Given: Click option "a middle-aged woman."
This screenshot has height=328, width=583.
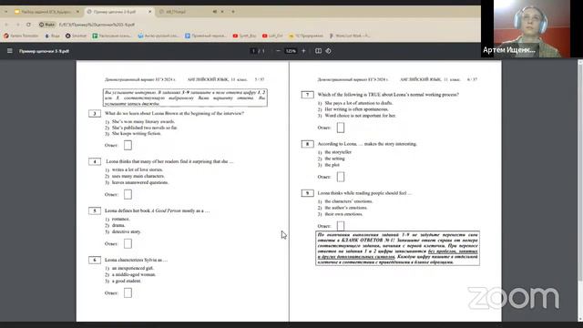Looking at the screenshot, I should tap(134, 274).
